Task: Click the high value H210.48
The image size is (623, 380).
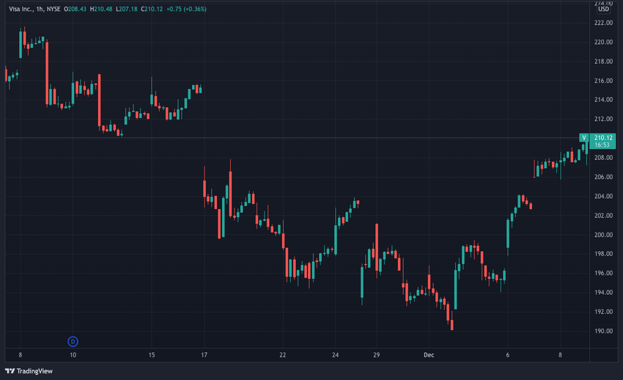Action: (101, 9)
